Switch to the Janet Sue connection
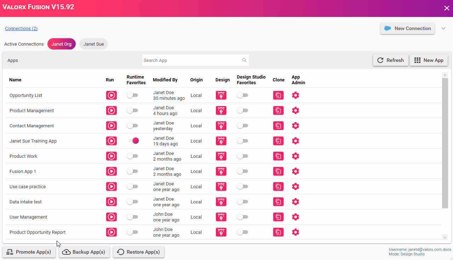 (94, 44)
